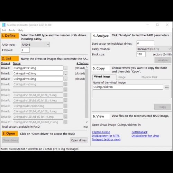Viewport: 173px width, 173px height.
Task: Switch to the Physical Disk tab
Action: [x=149, y=77]
